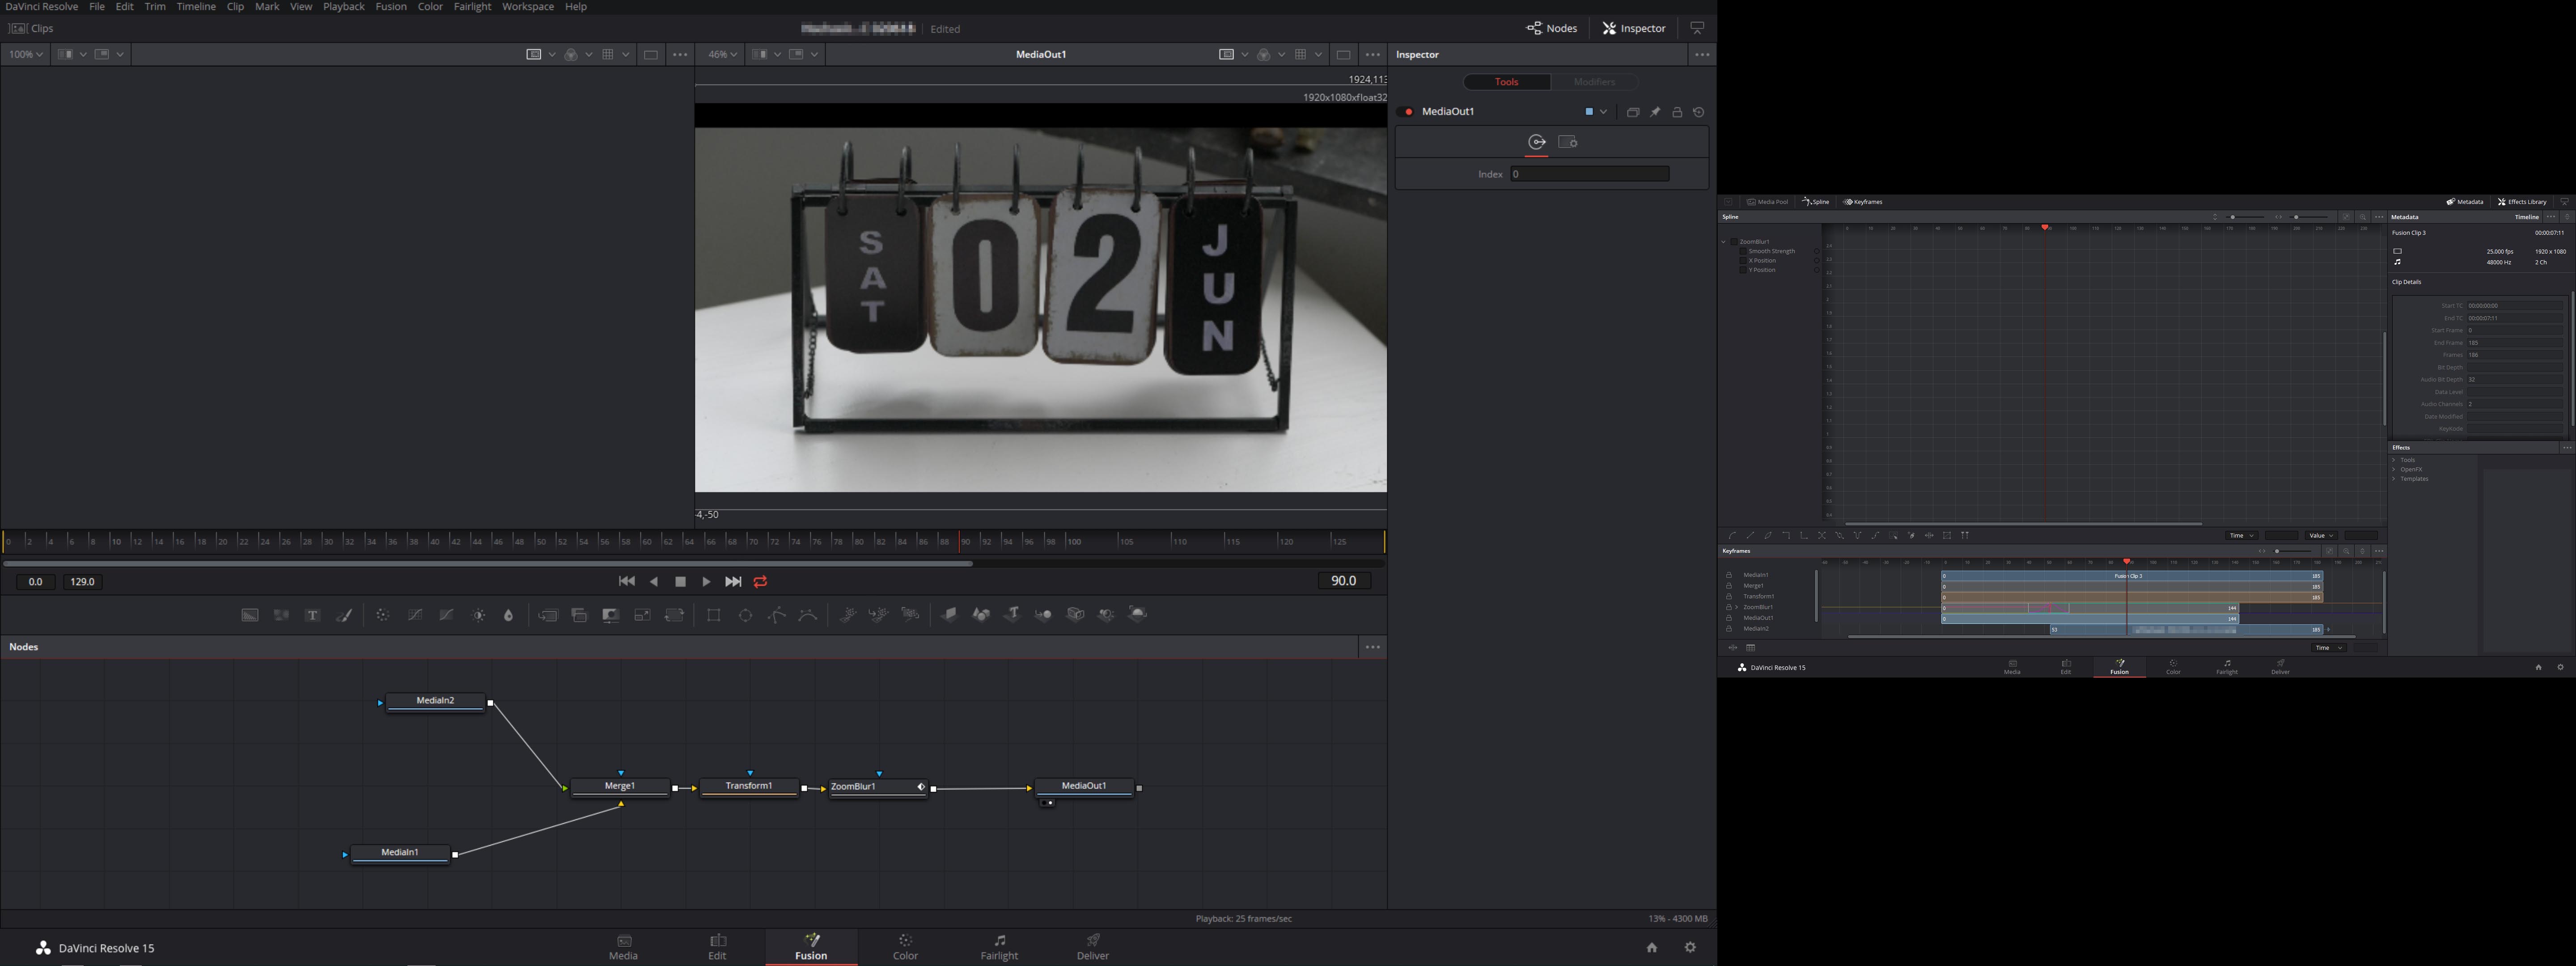
Task: Toggle Metadata panel on second window
Action: click(x=2465, y=202)
